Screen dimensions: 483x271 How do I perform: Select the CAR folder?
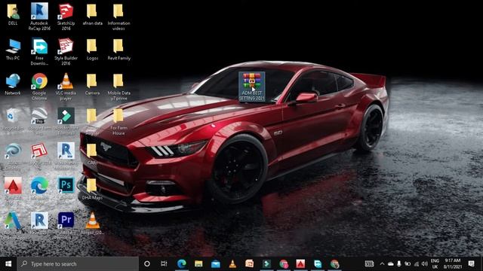pyautogui.click(x=92, y=154)
